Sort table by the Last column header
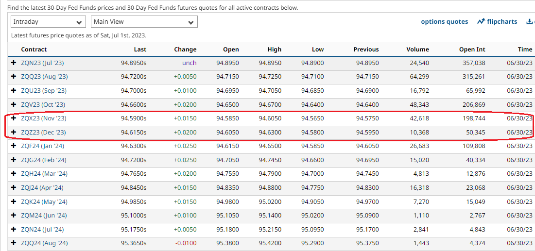 [x=140, y=50]
